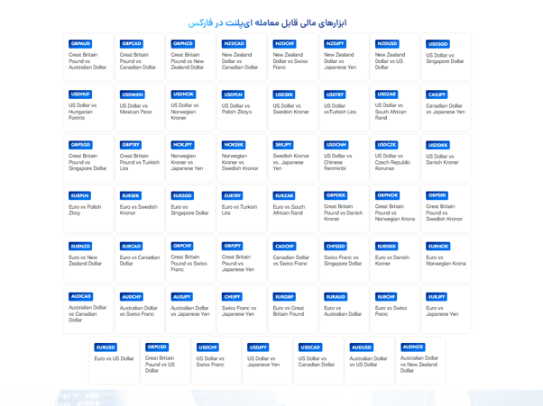
Task: Click the EURAUD symbol badge
Action: [336, 296]
